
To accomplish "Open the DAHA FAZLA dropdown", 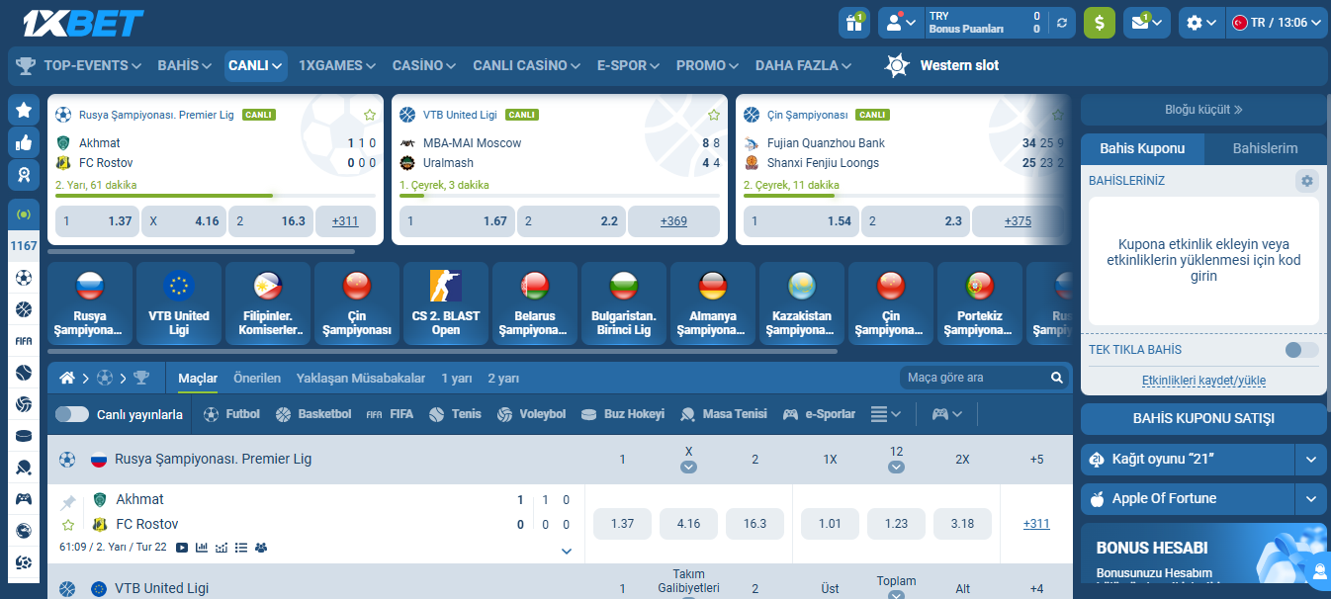I will 803,65.
